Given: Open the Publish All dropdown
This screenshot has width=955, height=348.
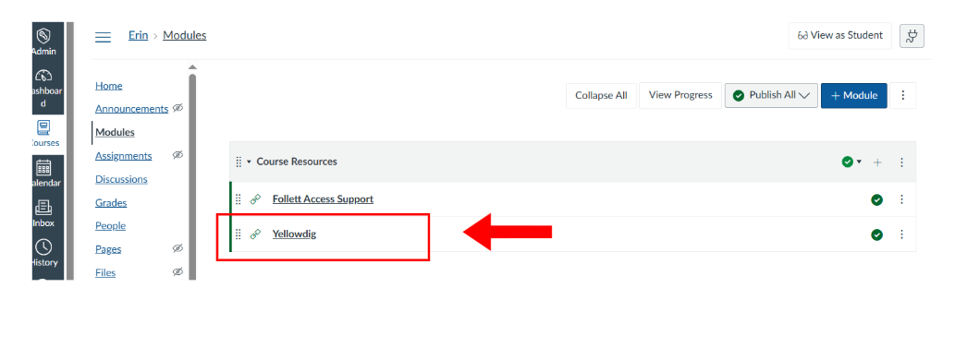Looking at the screenshot, I should (x=771, y=95).
